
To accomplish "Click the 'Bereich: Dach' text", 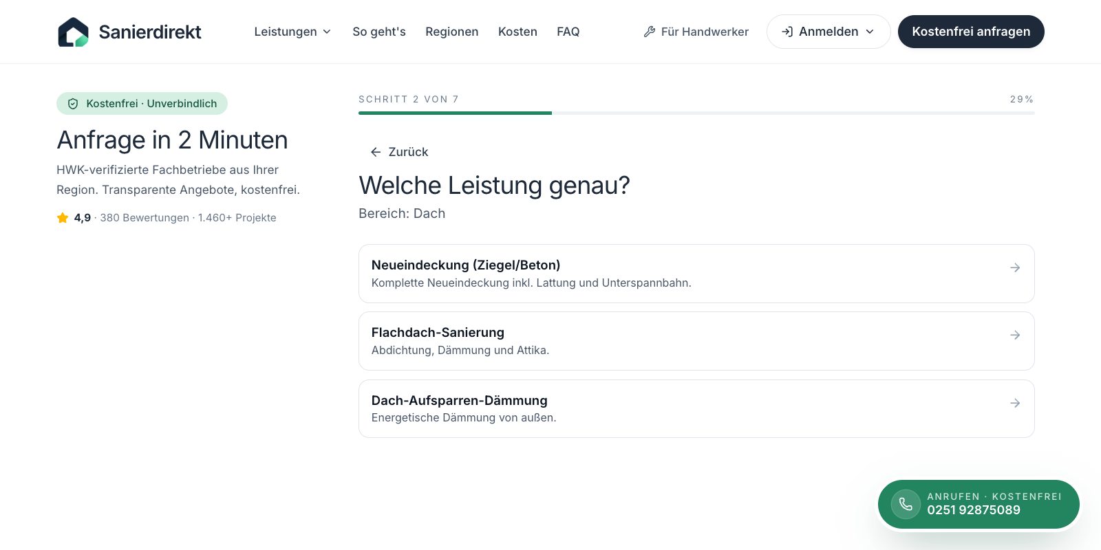I will tap(402, 214).
